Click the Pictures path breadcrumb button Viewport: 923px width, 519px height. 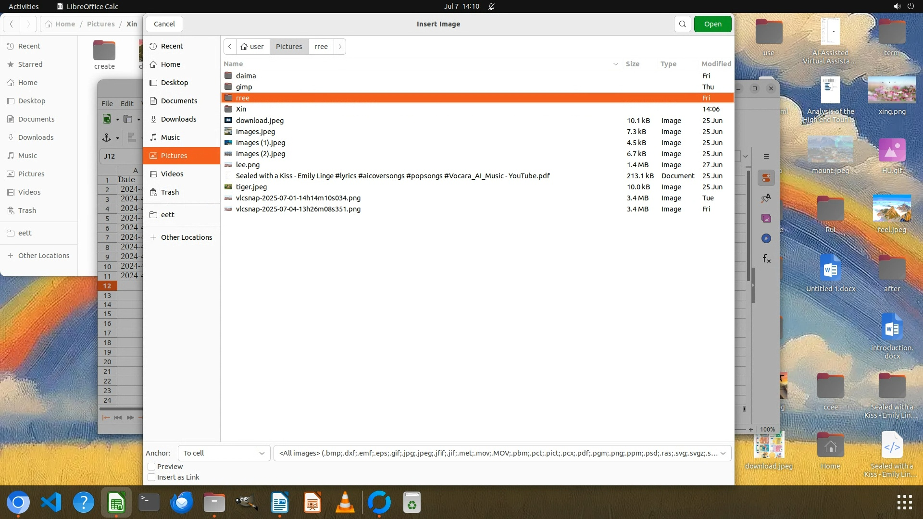pyautogui.click(x=289, y=47)
